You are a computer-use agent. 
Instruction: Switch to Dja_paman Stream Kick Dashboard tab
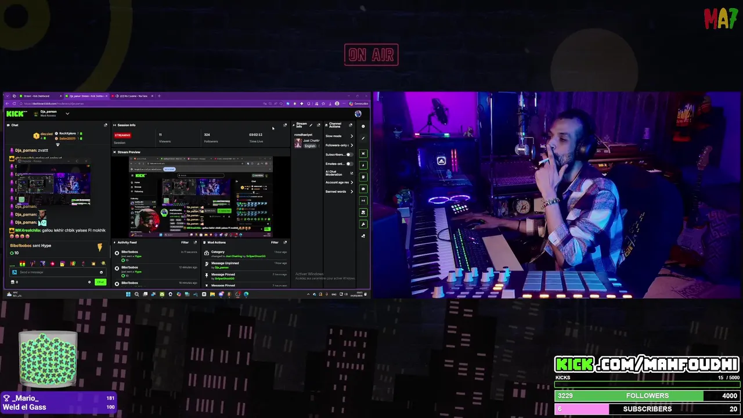(x=87, y=96)
